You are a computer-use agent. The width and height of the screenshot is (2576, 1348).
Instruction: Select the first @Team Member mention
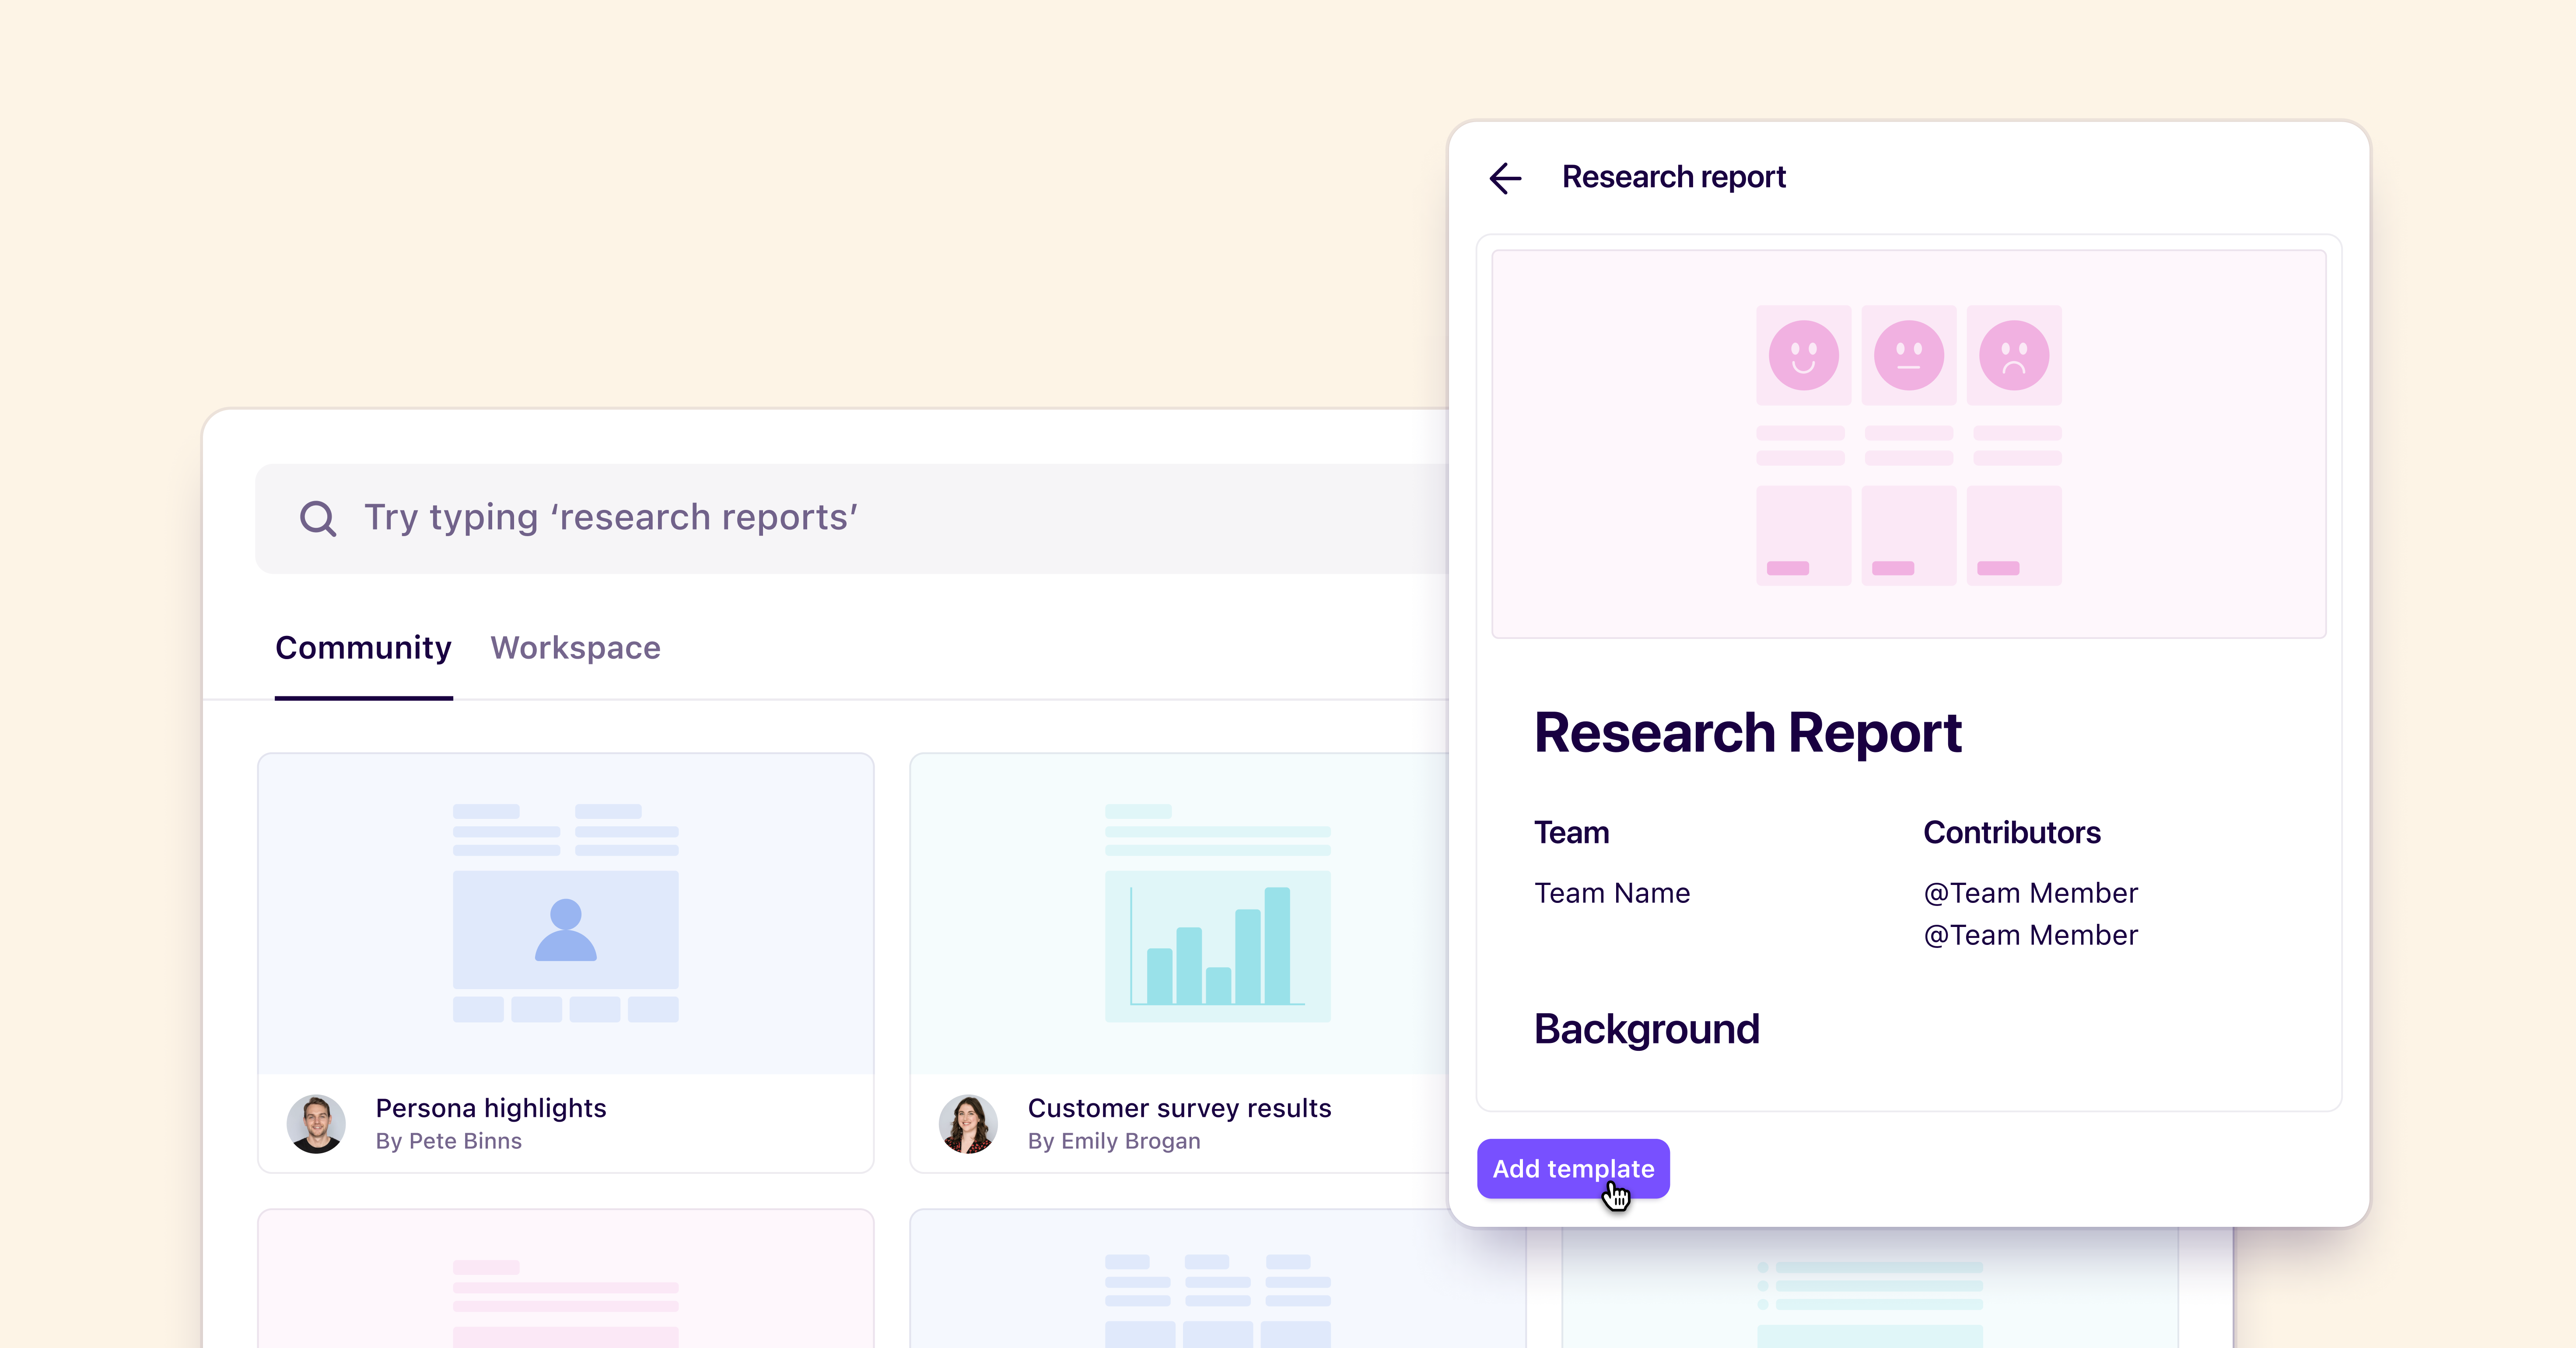pos(2030,893)
